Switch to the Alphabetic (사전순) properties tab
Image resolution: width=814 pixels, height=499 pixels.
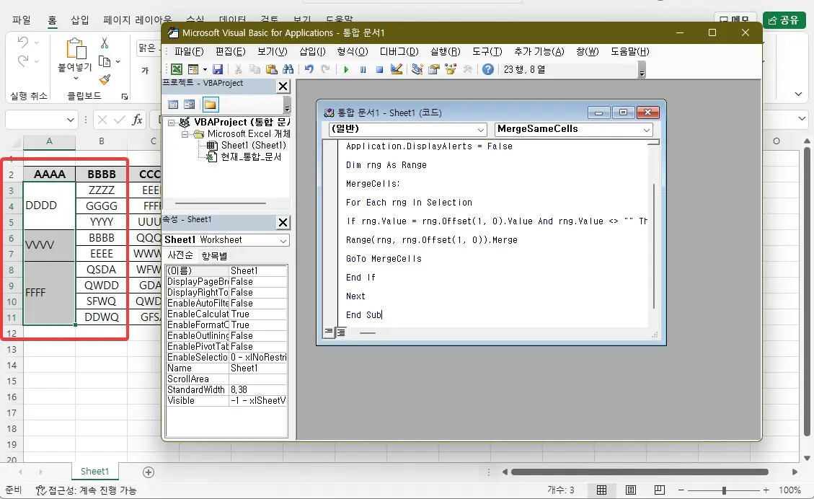coord(180,255)
